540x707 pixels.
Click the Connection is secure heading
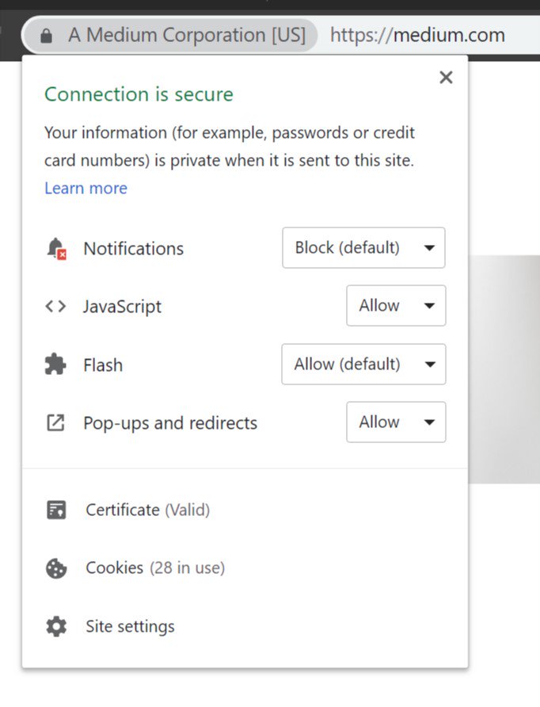pos(139,94)
